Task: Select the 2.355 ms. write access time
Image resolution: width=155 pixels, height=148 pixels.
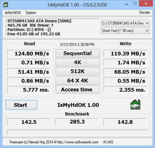Action: pyautogui.click(x=125, y=90)
